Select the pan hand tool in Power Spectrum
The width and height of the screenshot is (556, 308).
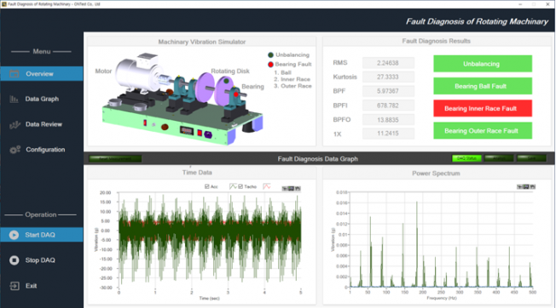coord(533,186)
